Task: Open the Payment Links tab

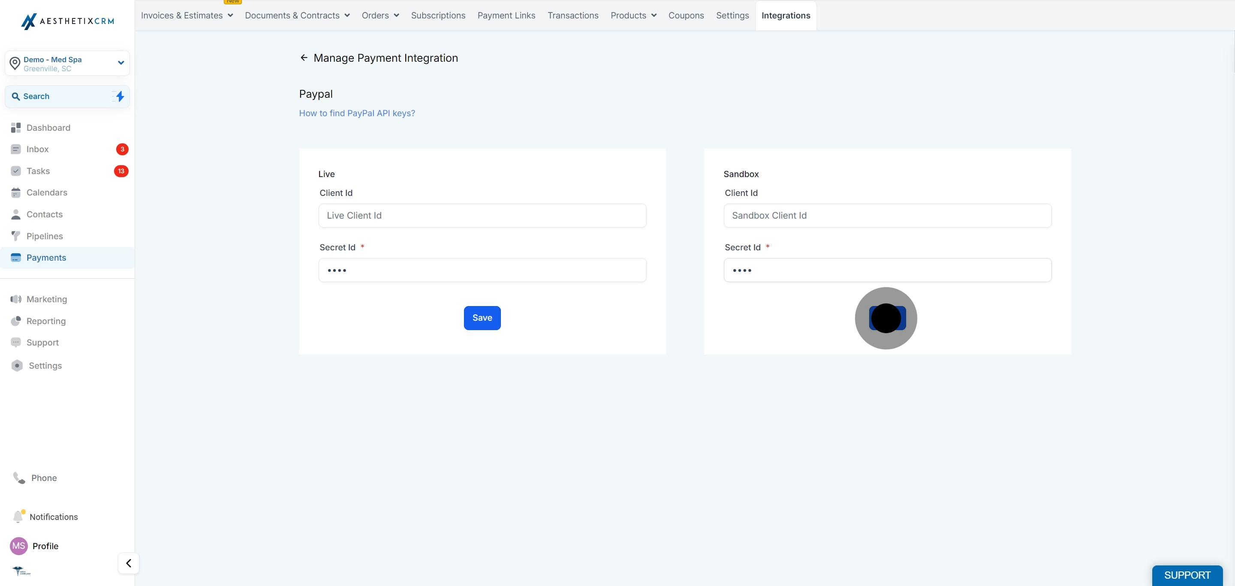Action: click(x=506, y=15)
